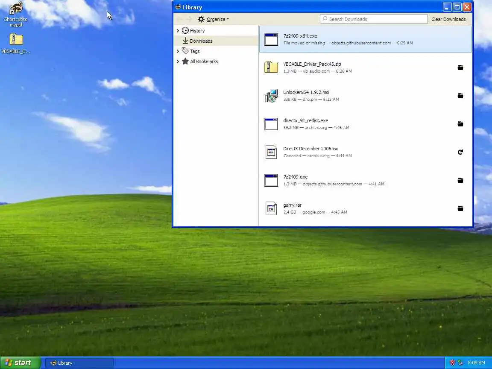Click the Library taskbar button
Viewport: 492px width, 369px height.
click(x=79, y=363)
